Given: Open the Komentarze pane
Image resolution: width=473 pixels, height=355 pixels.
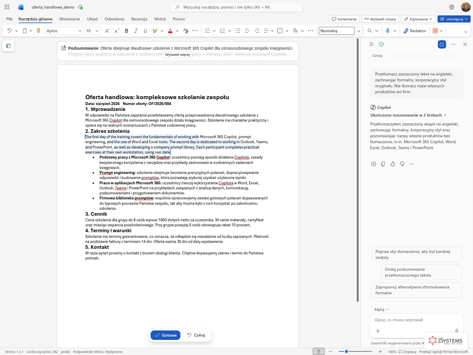Looking at the screenshot, I should [344, 19].
